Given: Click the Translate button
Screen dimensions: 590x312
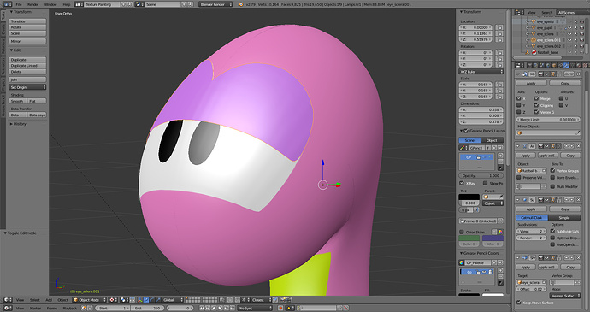Looking at the screenshot, I should 28,21.
